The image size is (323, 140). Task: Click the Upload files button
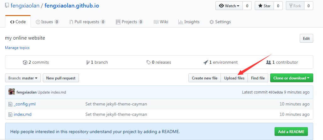[x=234, y=78]
